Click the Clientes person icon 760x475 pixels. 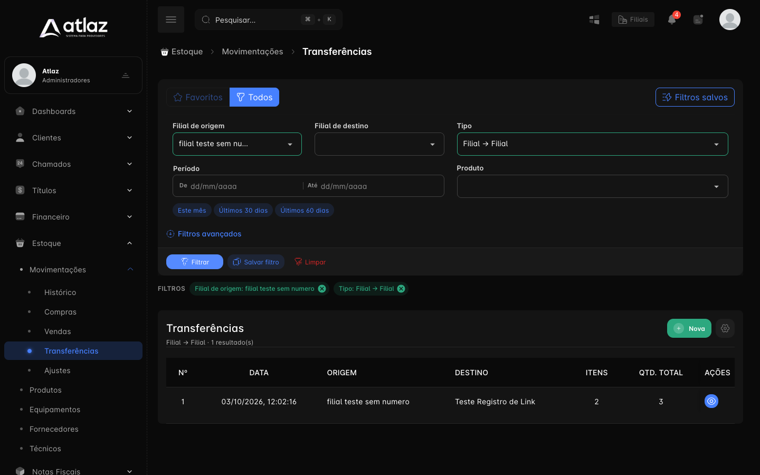[20, 138]
